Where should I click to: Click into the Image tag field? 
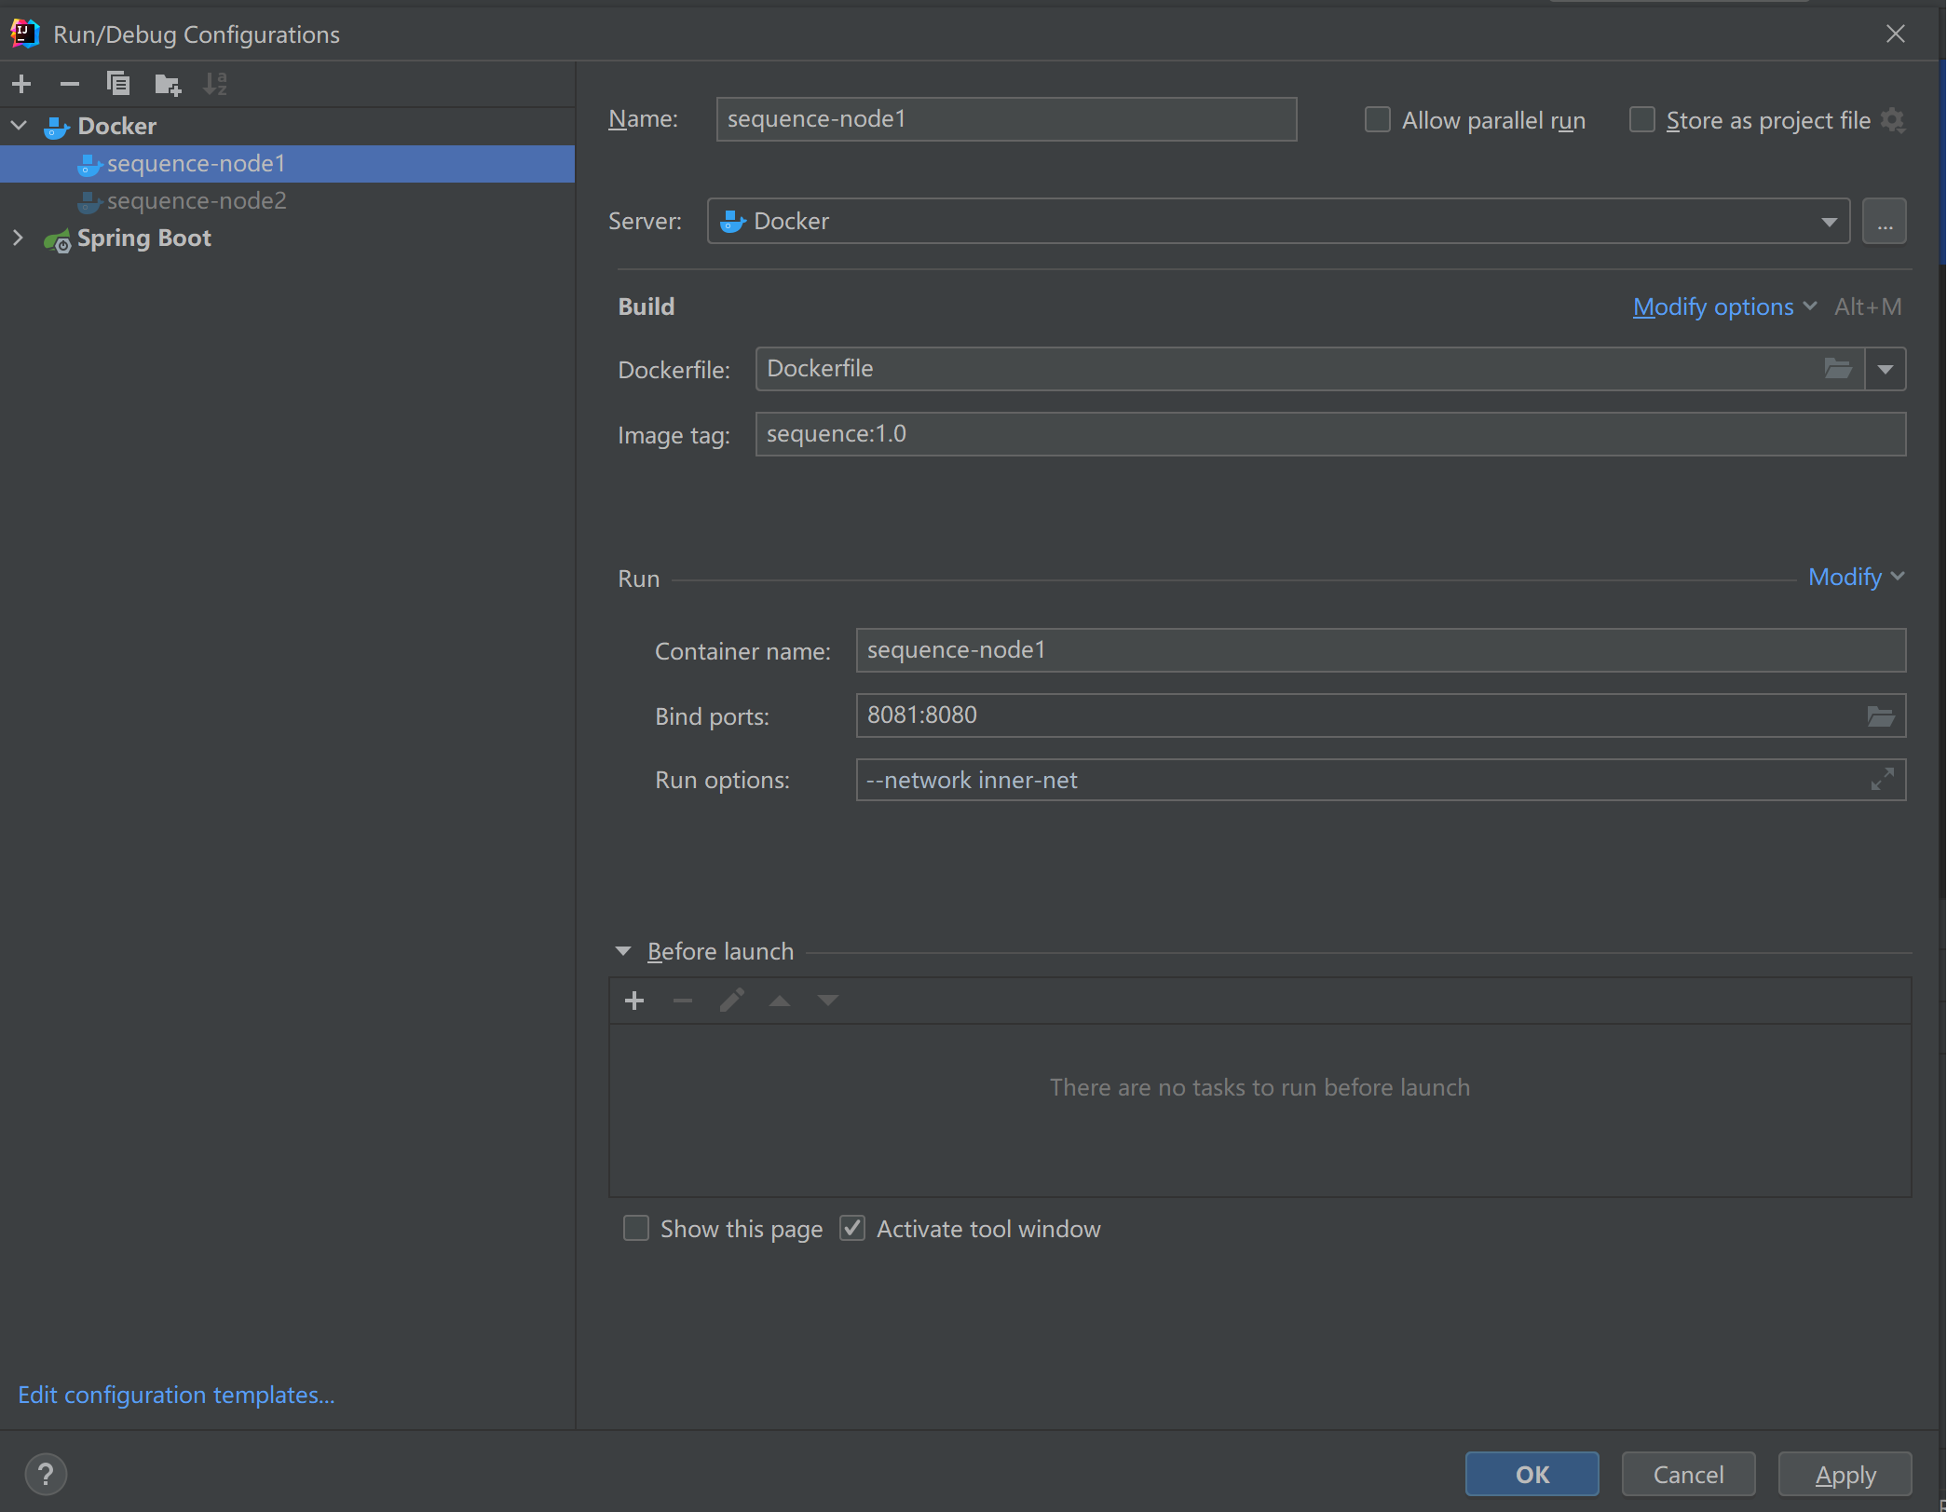coord(1329,434)
